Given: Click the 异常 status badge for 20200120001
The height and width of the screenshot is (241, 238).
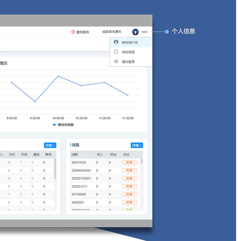Looking at the screenshot, I should pos(129,178).
